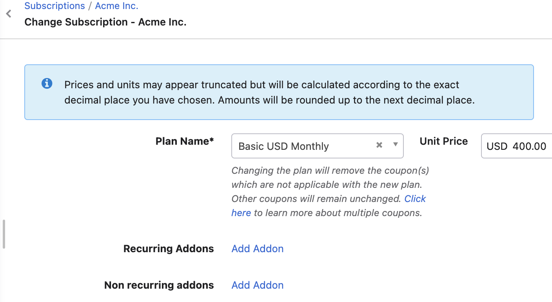Click the Non recurring addons label
552x302 pixels.
pos(159,285)
